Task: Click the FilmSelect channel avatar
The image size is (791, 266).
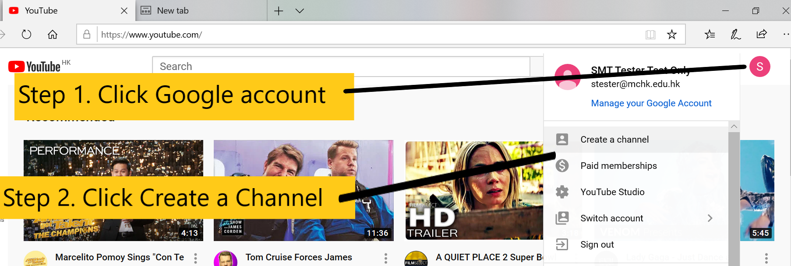Action: (416, 259)
